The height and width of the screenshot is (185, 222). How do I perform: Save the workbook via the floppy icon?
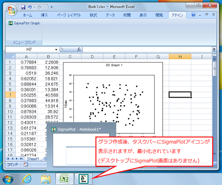[x=23, y=7]
